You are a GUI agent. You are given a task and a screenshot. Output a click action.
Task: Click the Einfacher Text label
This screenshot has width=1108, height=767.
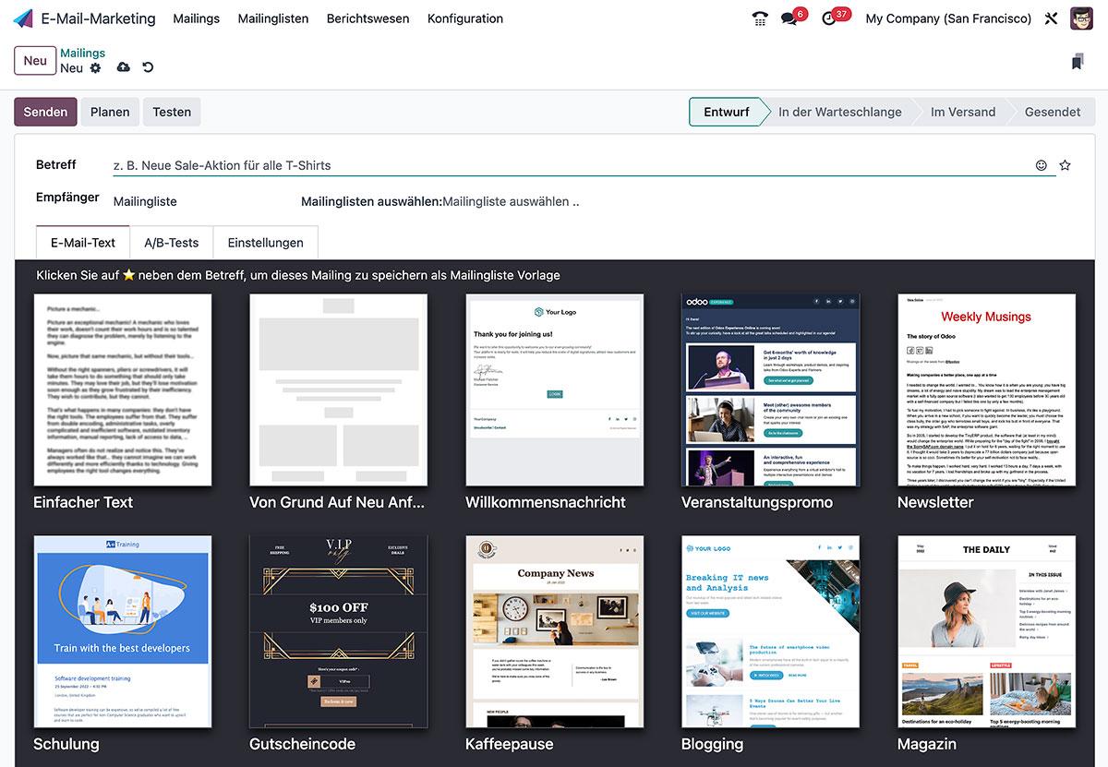tap(83, 502)
